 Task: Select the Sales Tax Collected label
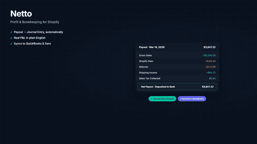pyautogui.click(x=150, y=78)
